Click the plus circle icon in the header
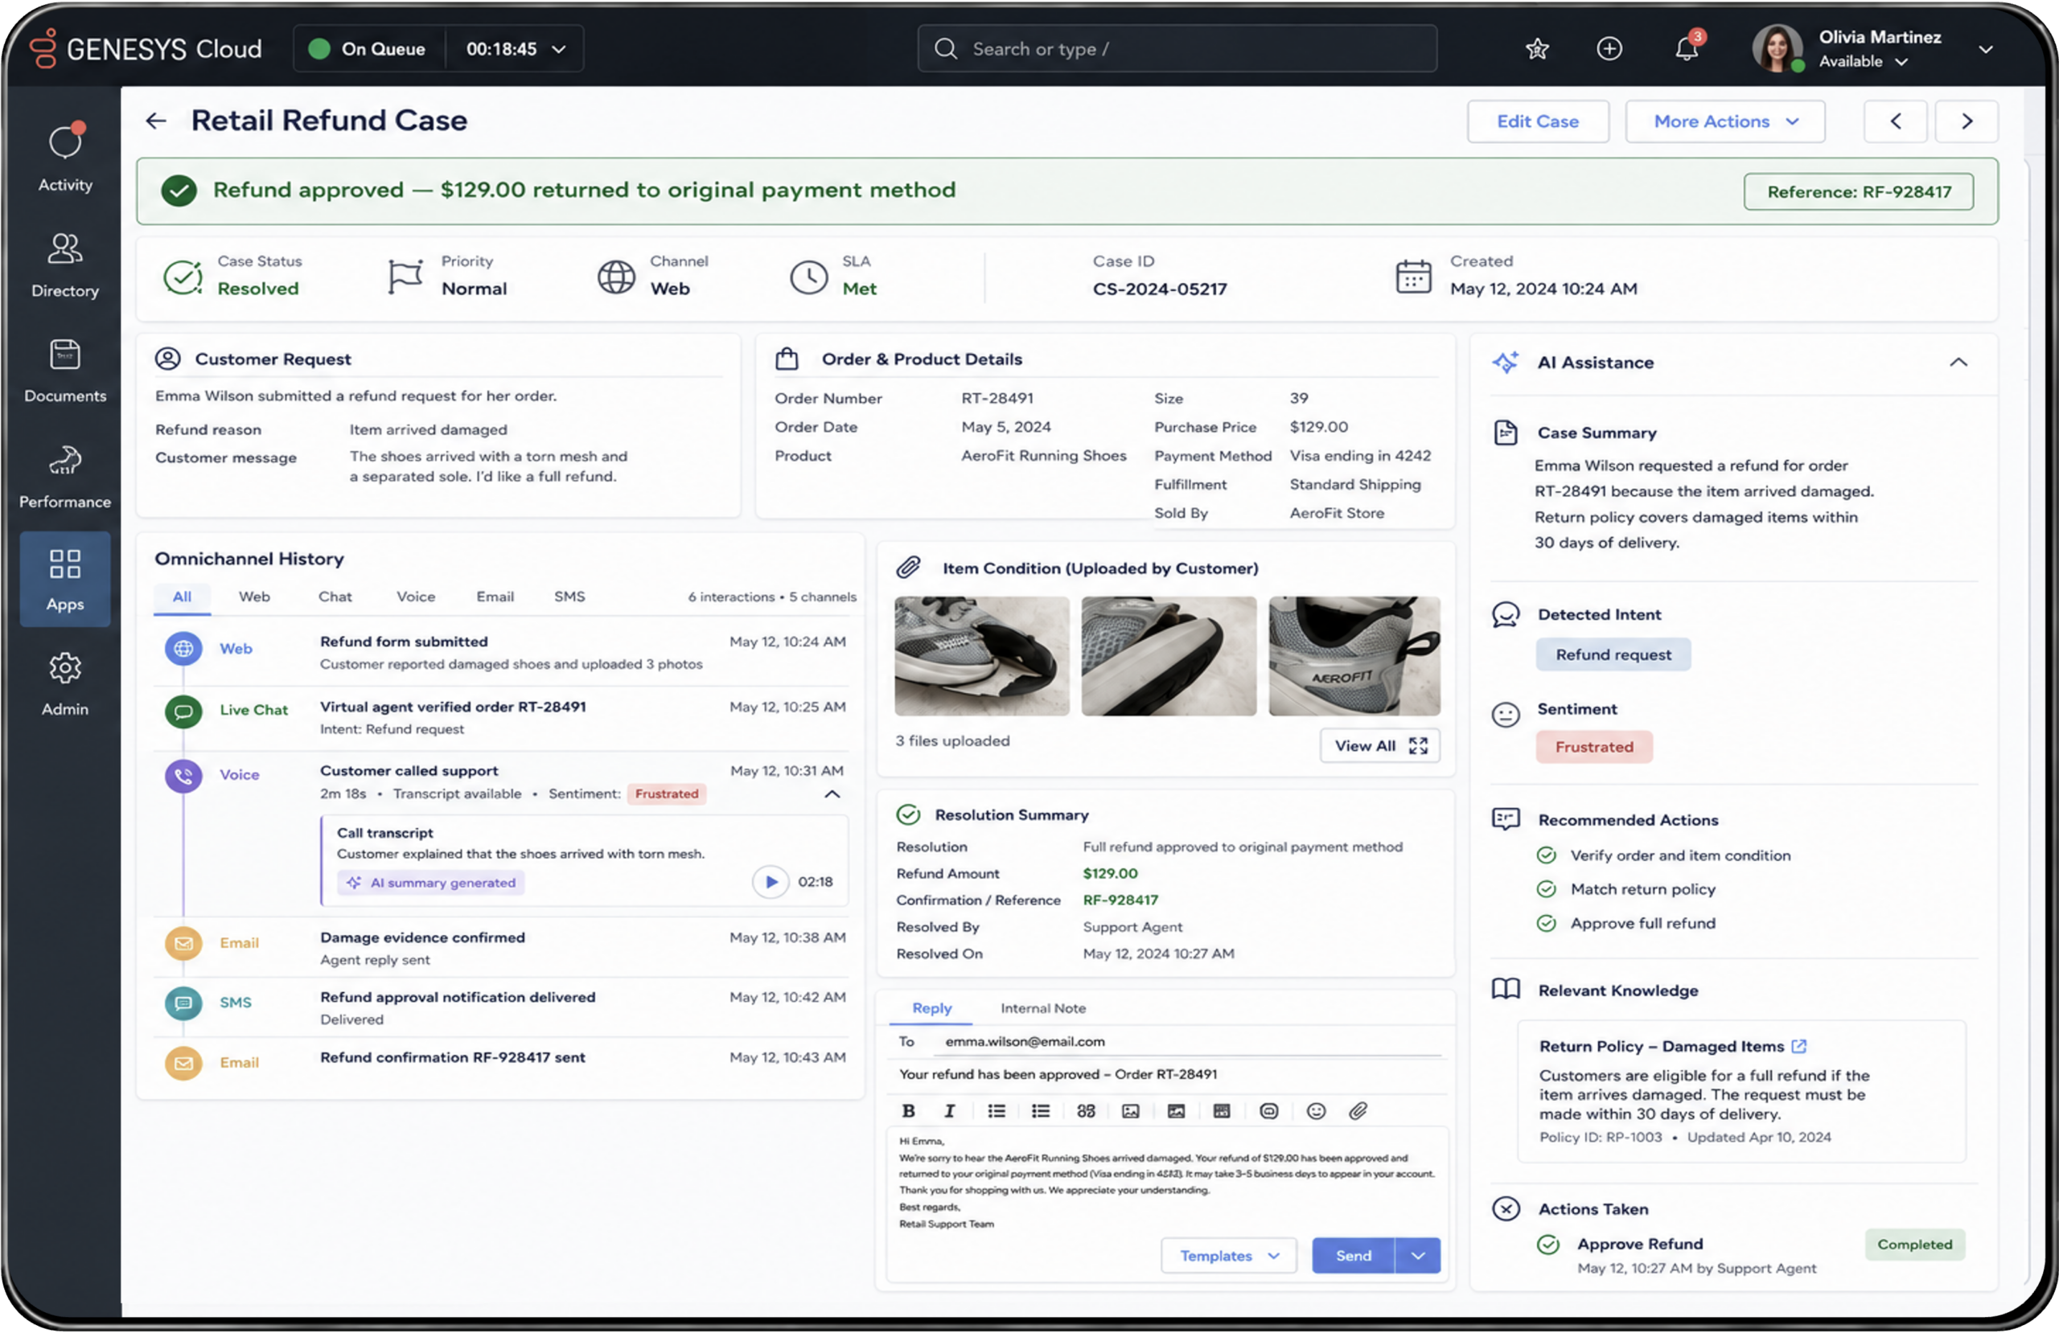Viewport: 2059px width, 1333px height. 1609,48
